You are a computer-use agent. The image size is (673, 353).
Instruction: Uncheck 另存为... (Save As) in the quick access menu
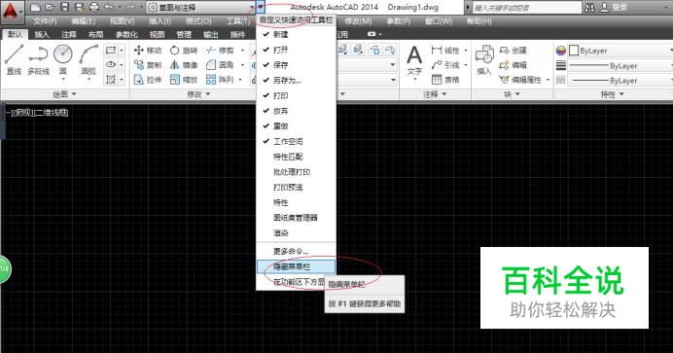[x=296, y=80]
